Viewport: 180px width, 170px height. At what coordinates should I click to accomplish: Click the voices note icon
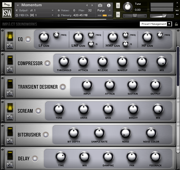tap(59, 10)
